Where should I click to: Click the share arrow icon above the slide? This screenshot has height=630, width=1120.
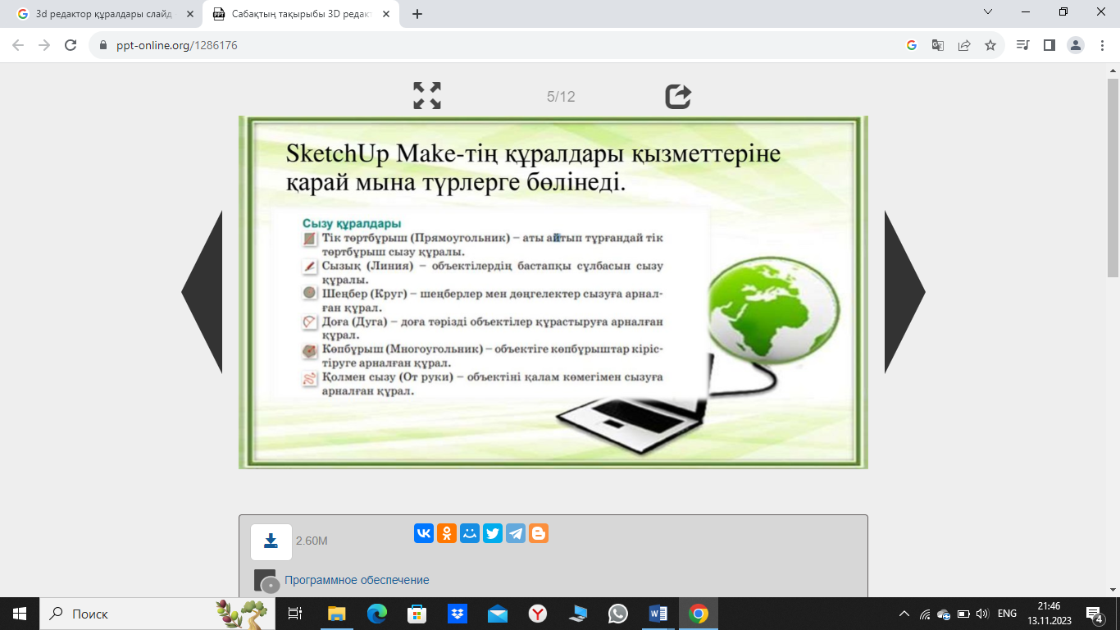(678, 96)
